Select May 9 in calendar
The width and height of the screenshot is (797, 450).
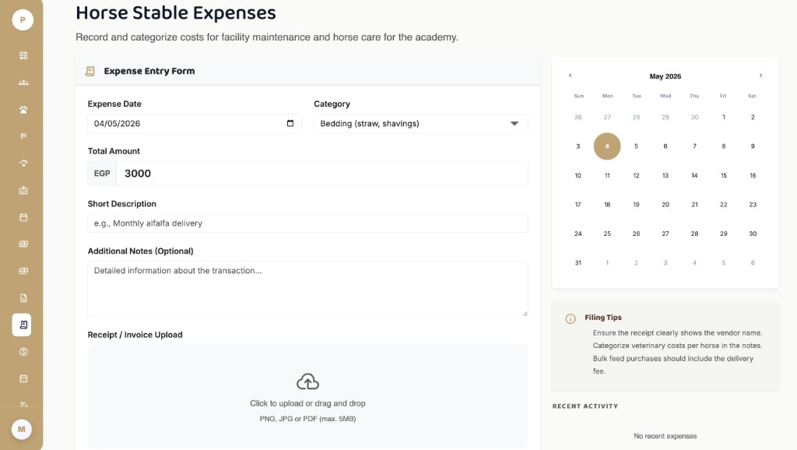pyautogui.click(x=753, y=146)
